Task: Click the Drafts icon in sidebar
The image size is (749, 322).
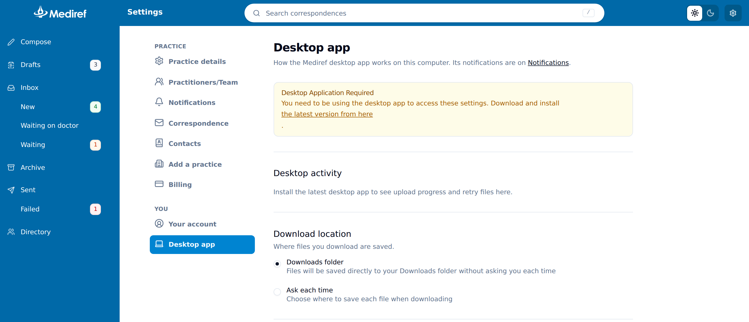Action: click(11, 65)
